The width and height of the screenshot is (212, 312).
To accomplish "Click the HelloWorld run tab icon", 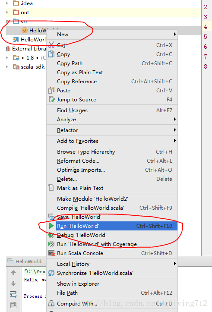I will (10, 261).
